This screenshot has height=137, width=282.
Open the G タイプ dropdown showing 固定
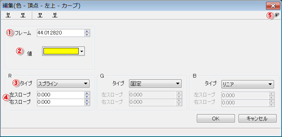pyautogui.click(x=155, y=84)
